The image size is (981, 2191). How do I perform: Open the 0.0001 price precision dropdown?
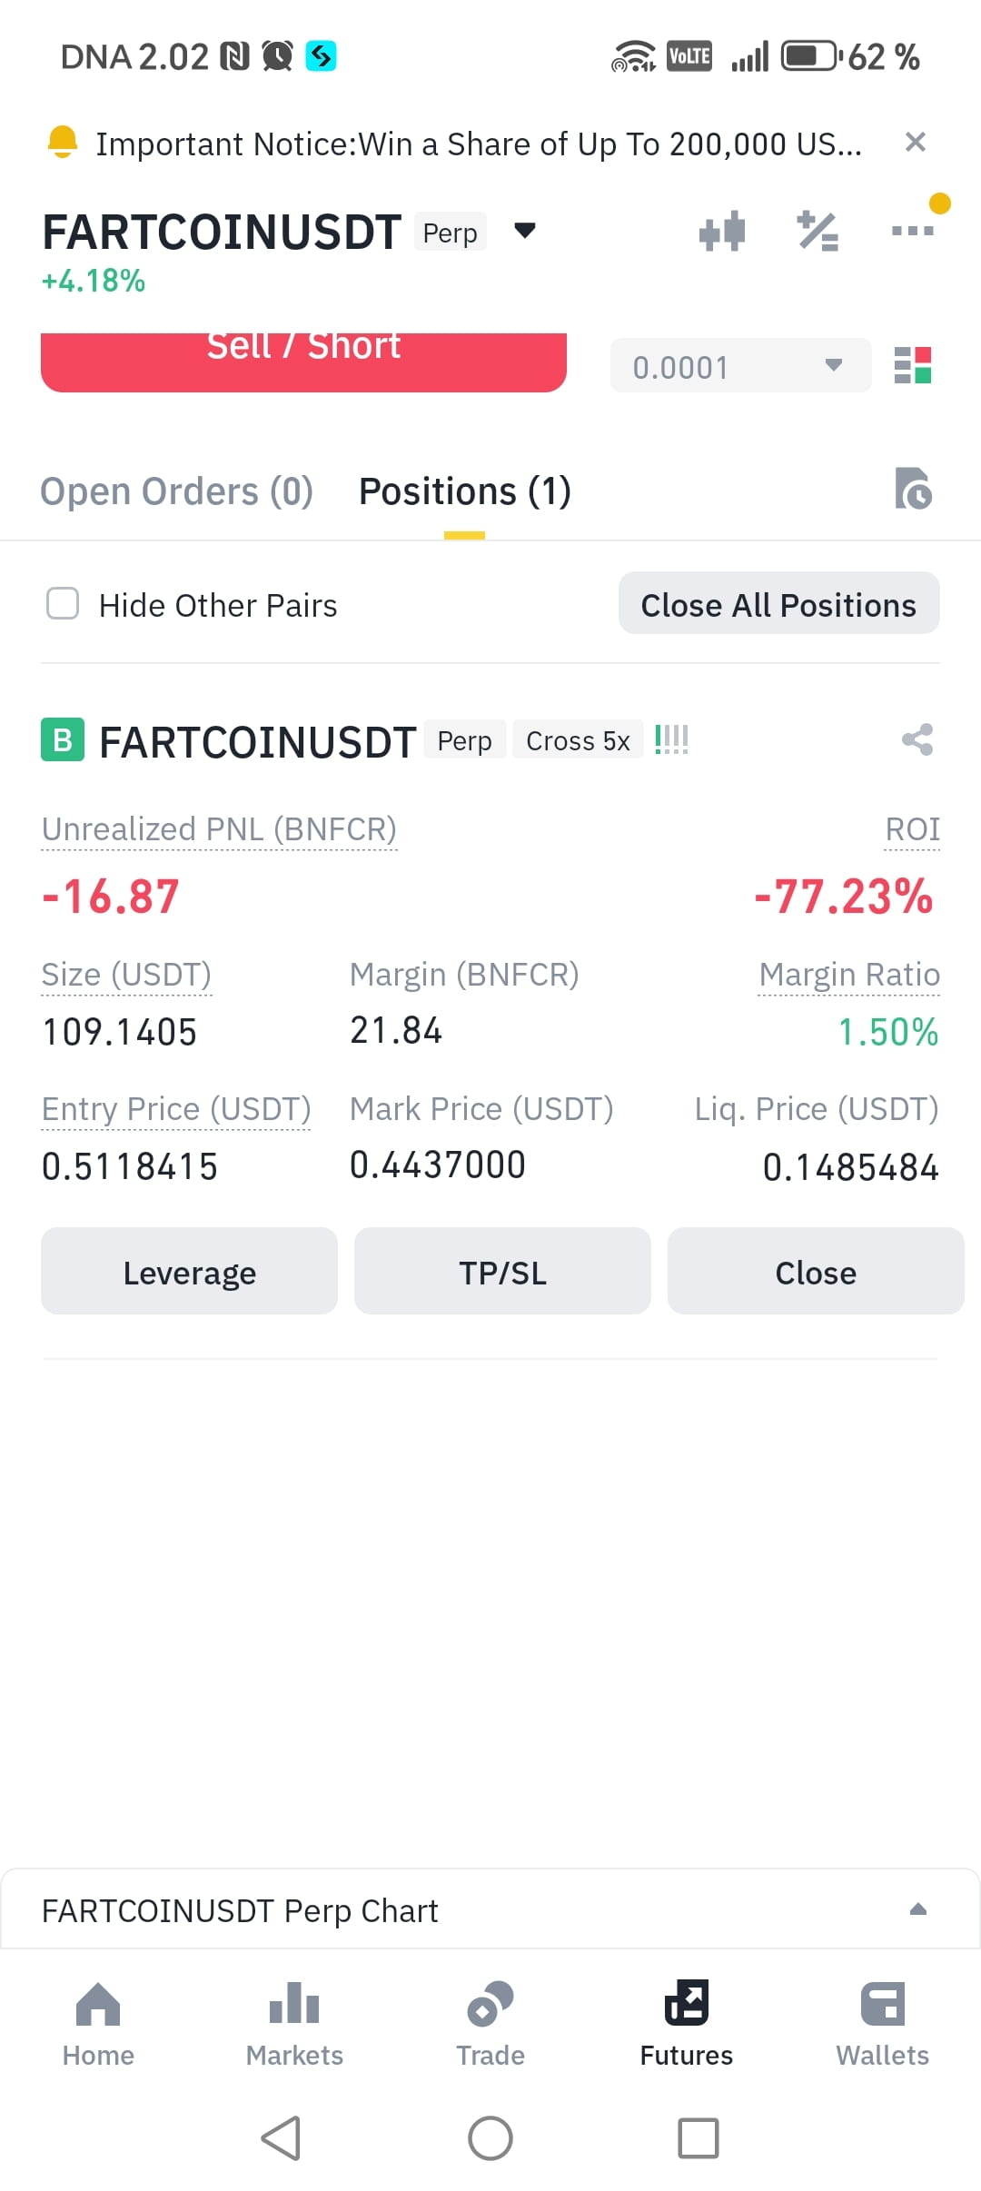(x=741, y=365)
